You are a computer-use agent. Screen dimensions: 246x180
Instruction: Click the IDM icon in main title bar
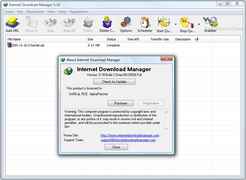(5, 5)
